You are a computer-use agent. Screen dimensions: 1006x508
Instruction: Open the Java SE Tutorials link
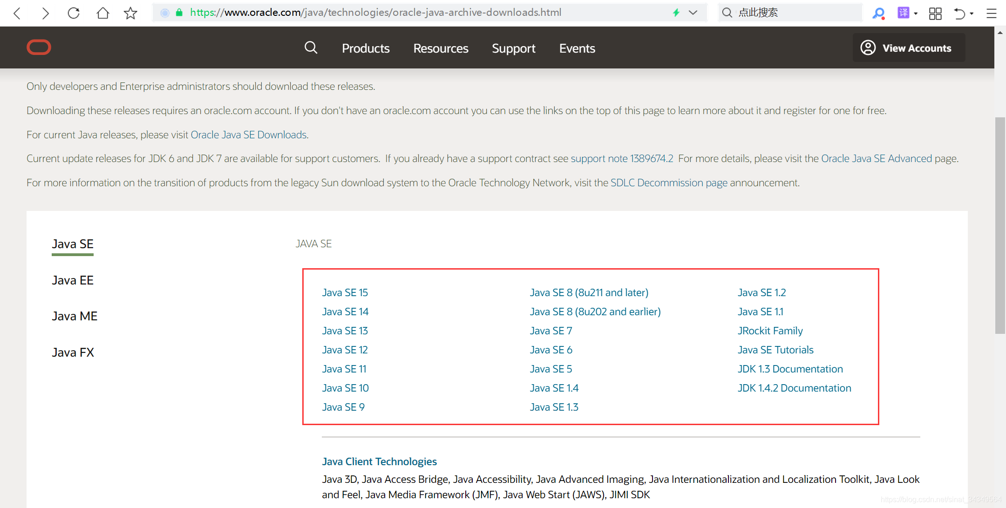click(775, 350)
